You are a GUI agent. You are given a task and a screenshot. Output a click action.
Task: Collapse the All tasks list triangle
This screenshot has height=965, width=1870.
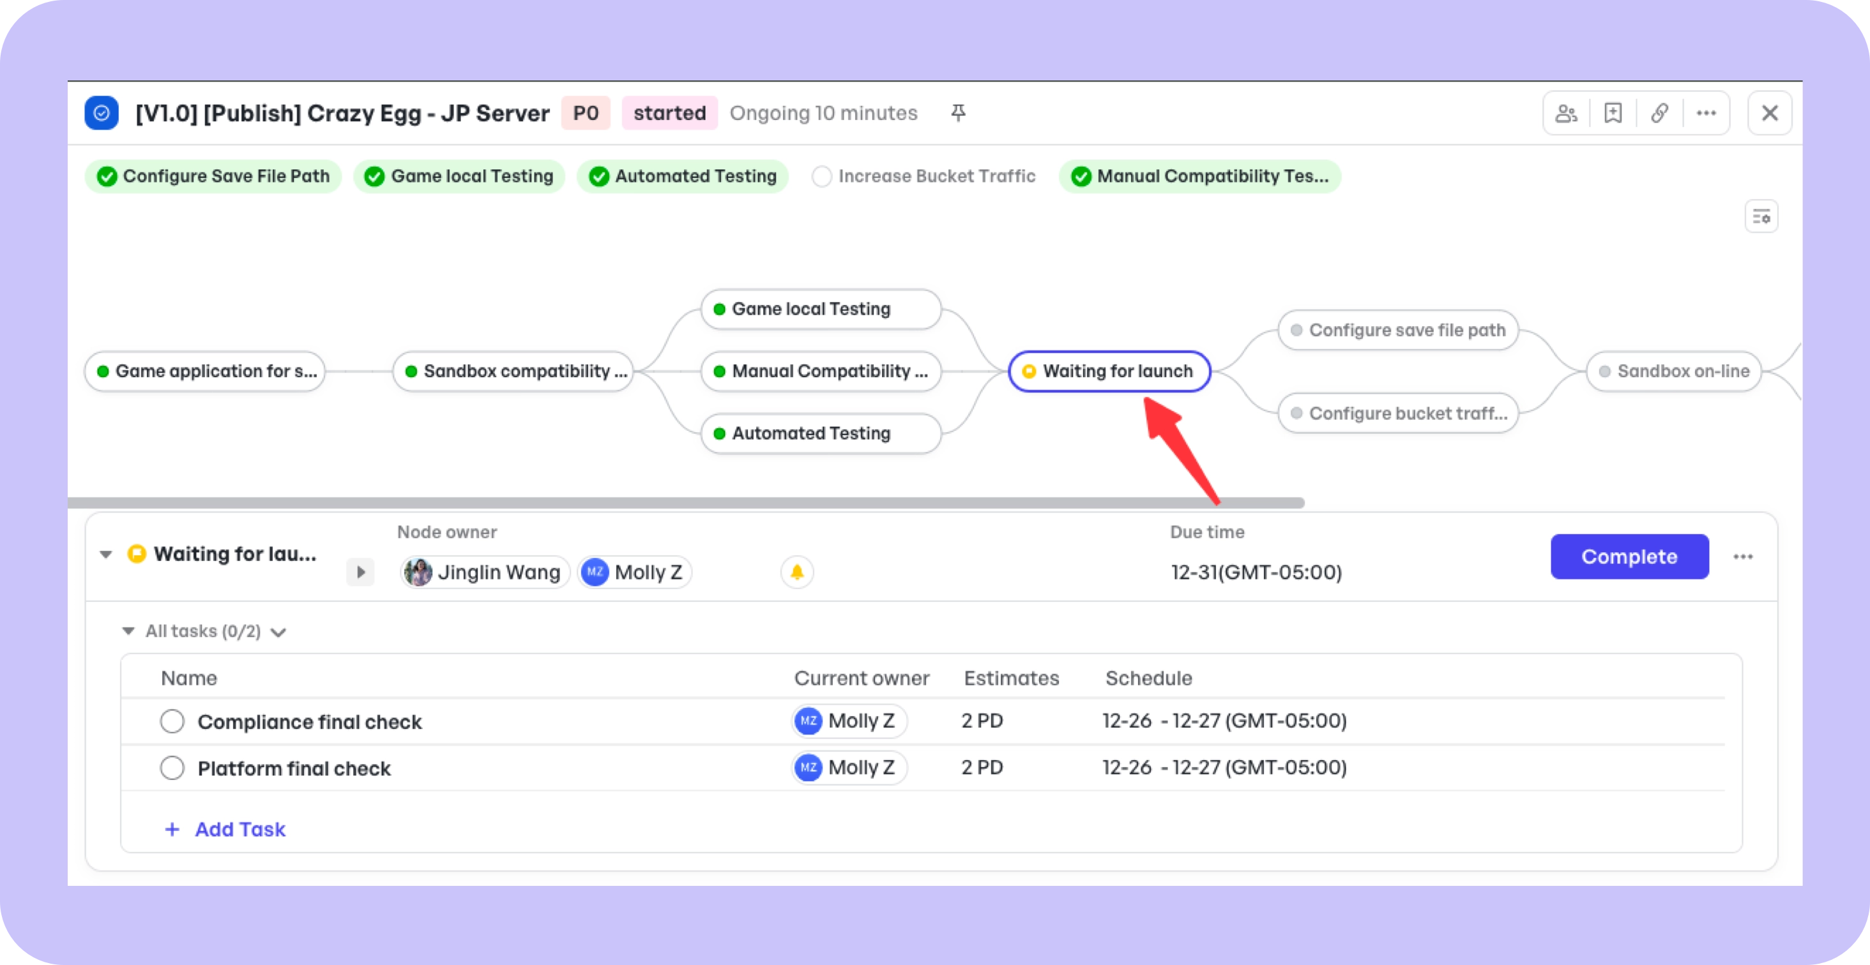(x=128, y=631)
